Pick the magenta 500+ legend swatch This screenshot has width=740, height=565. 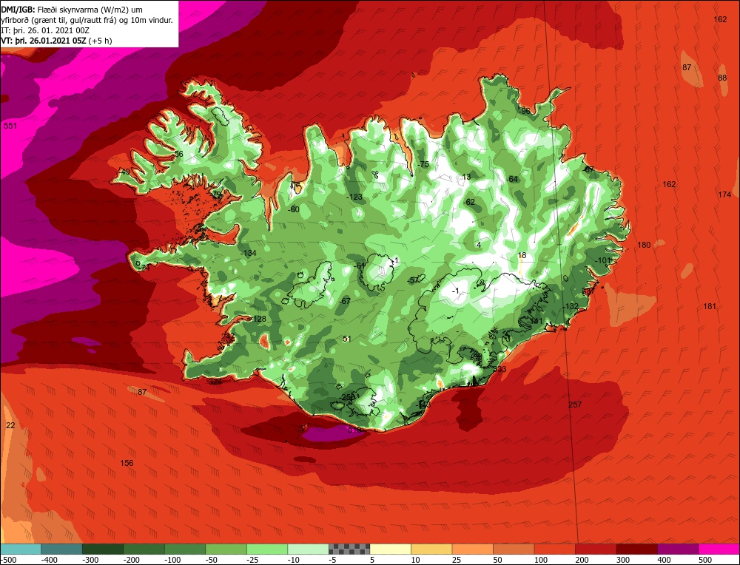click(719, 549)
